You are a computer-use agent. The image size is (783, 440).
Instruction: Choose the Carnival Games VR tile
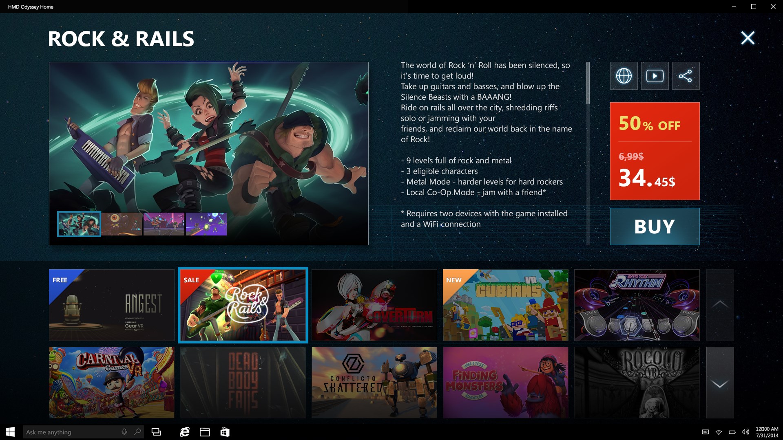pos(112,382)
